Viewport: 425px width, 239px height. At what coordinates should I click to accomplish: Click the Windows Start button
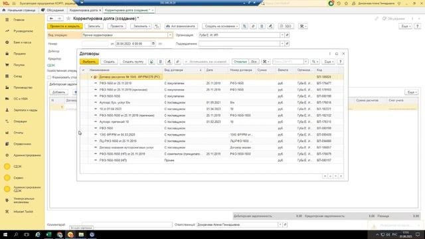pos(5,234)
